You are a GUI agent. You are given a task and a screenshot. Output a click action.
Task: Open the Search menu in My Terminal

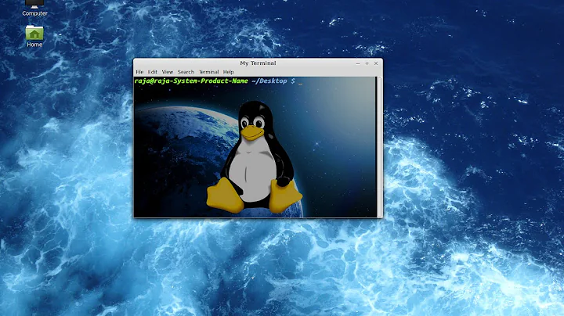tap(186, 72)
